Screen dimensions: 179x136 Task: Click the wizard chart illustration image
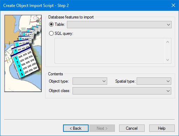[23, 53]
